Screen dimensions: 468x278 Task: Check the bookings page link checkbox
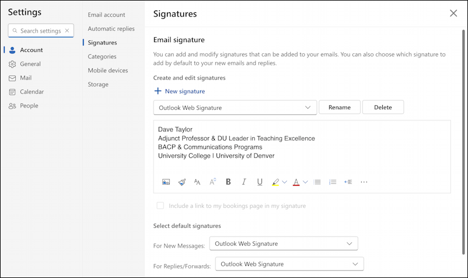160,206
